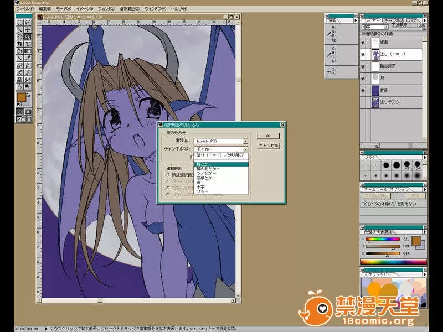
Task: Open the 書類 dropdown in dialog
Action: 245,142
